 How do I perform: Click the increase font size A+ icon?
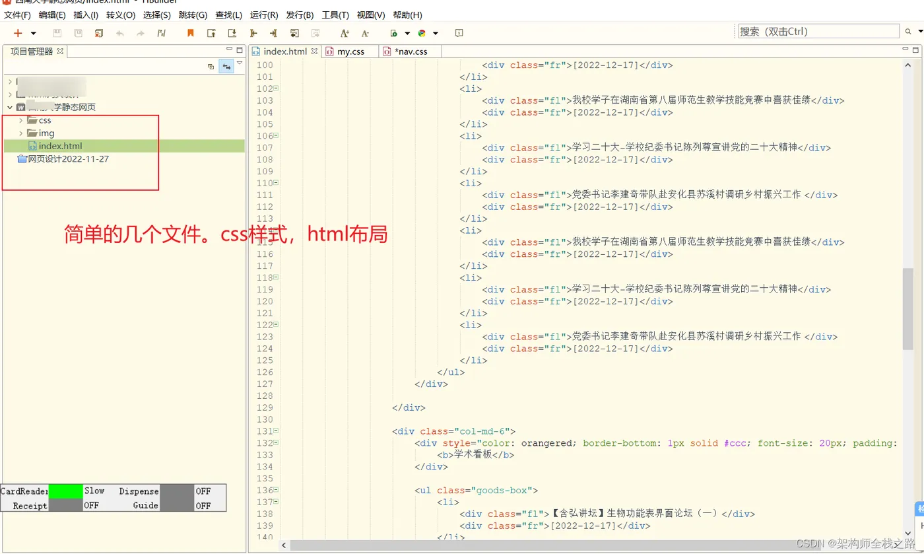[345, 33]
